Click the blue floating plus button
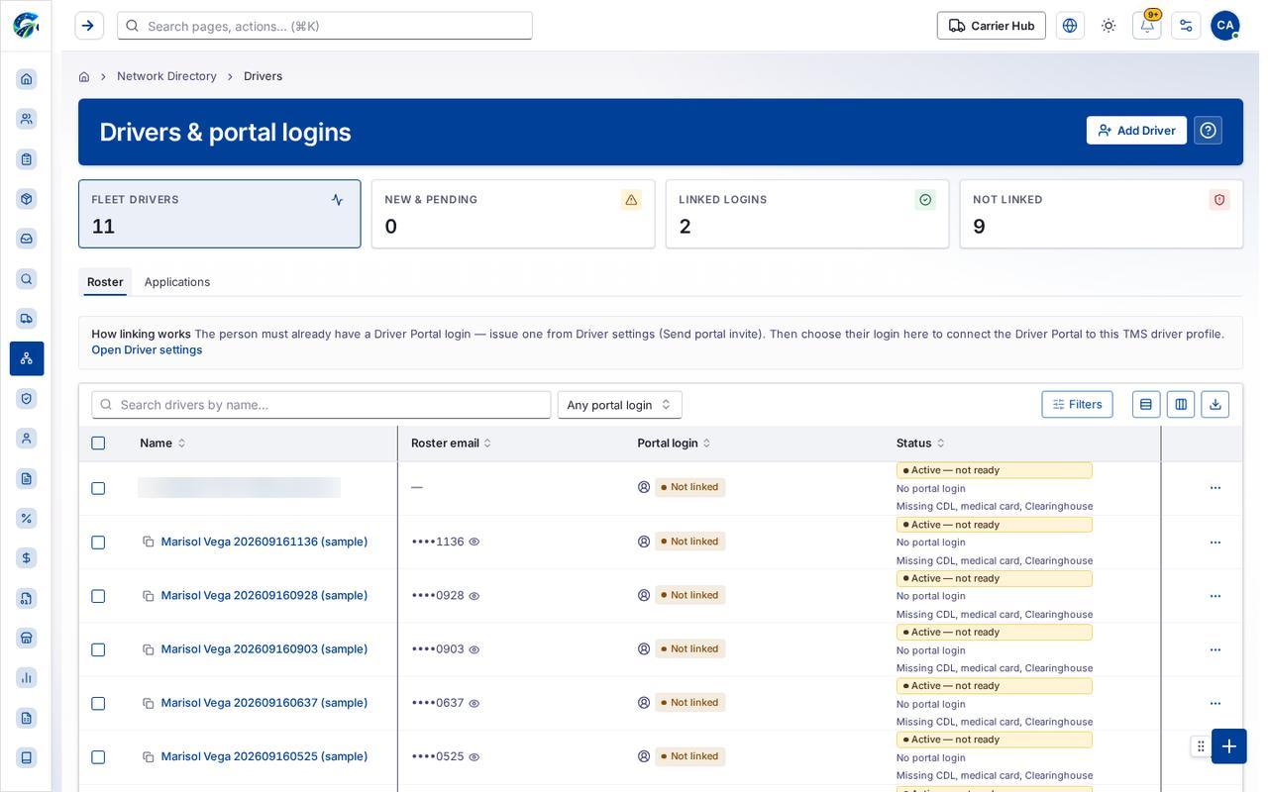1268x792 pixels. 1229,746
